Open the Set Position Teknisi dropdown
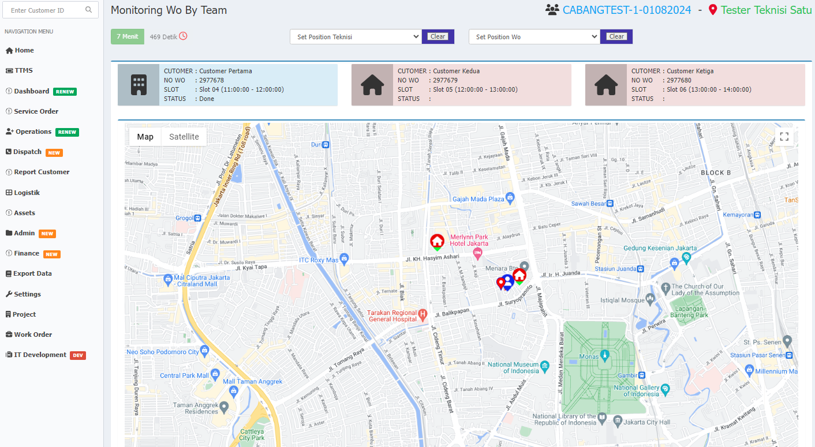 point(355,36)
